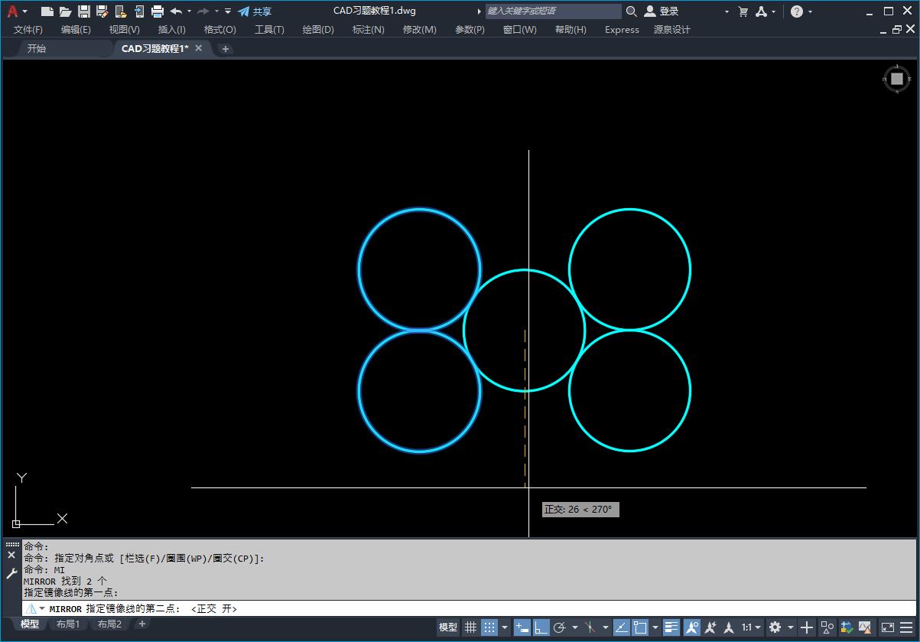The height and width of the screenshot is (642, 920).
Task: Toggle snap mode dotted grid button
Action: (489, 627)
